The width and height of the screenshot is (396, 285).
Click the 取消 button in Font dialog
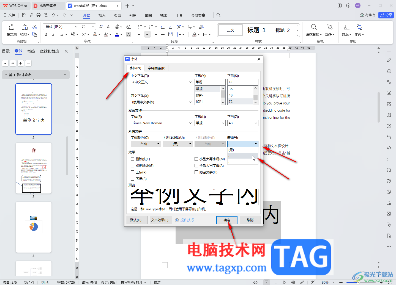coord(250,220)
